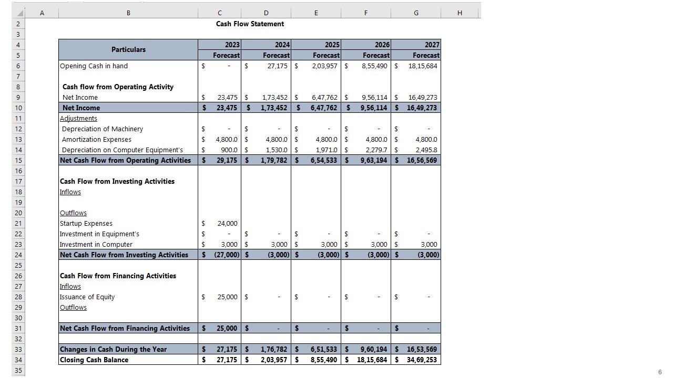The height and width of the screenshot is (378, 673).
Task: Select column C header
Action: coord(219,13)
